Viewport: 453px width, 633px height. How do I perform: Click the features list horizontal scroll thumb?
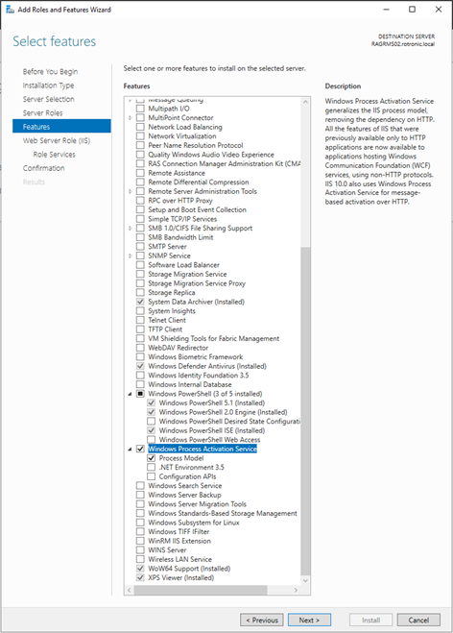(x=200, y=590)
